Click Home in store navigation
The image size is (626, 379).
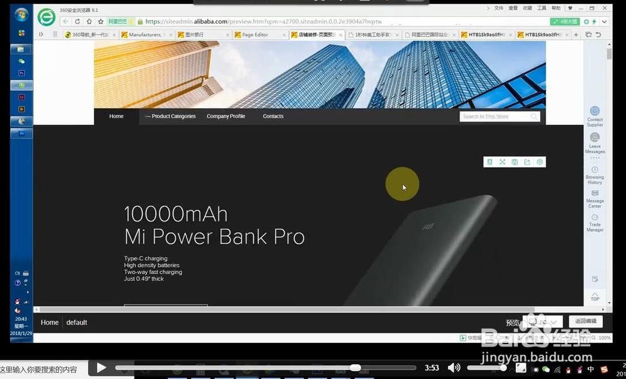pos(116,116)
